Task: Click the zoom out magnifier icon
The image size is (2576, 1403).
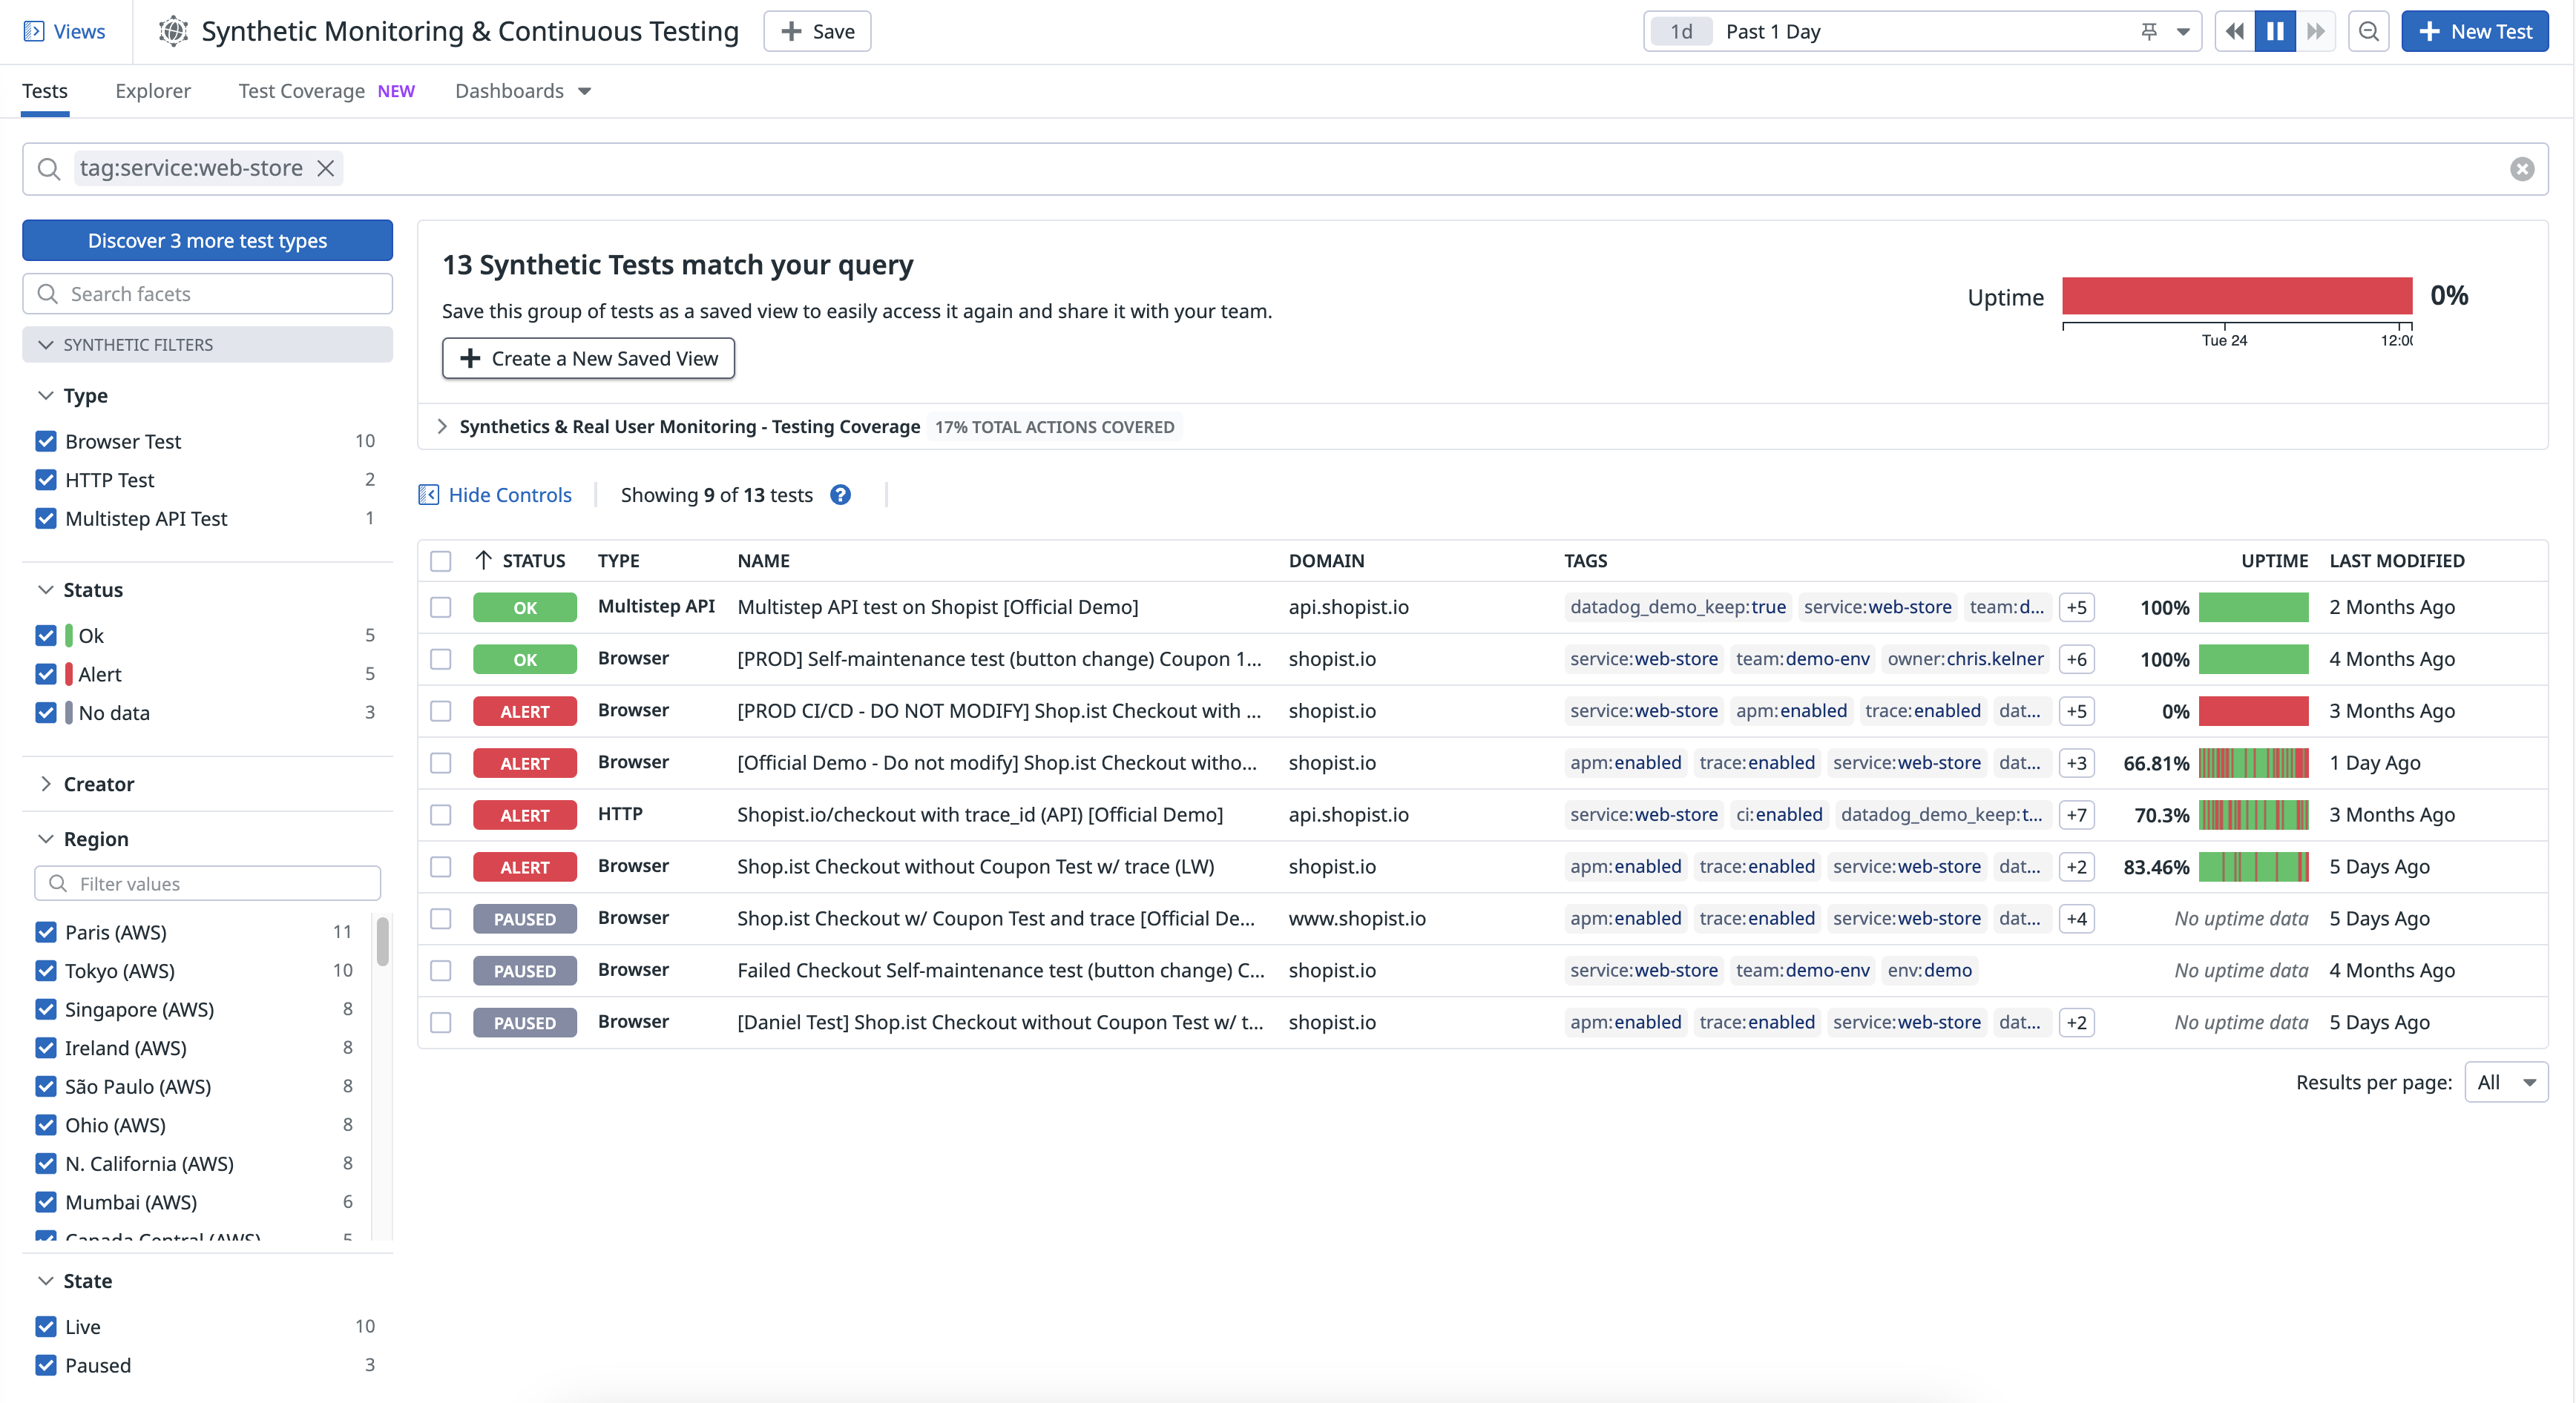Action: tap(2368, 31)
